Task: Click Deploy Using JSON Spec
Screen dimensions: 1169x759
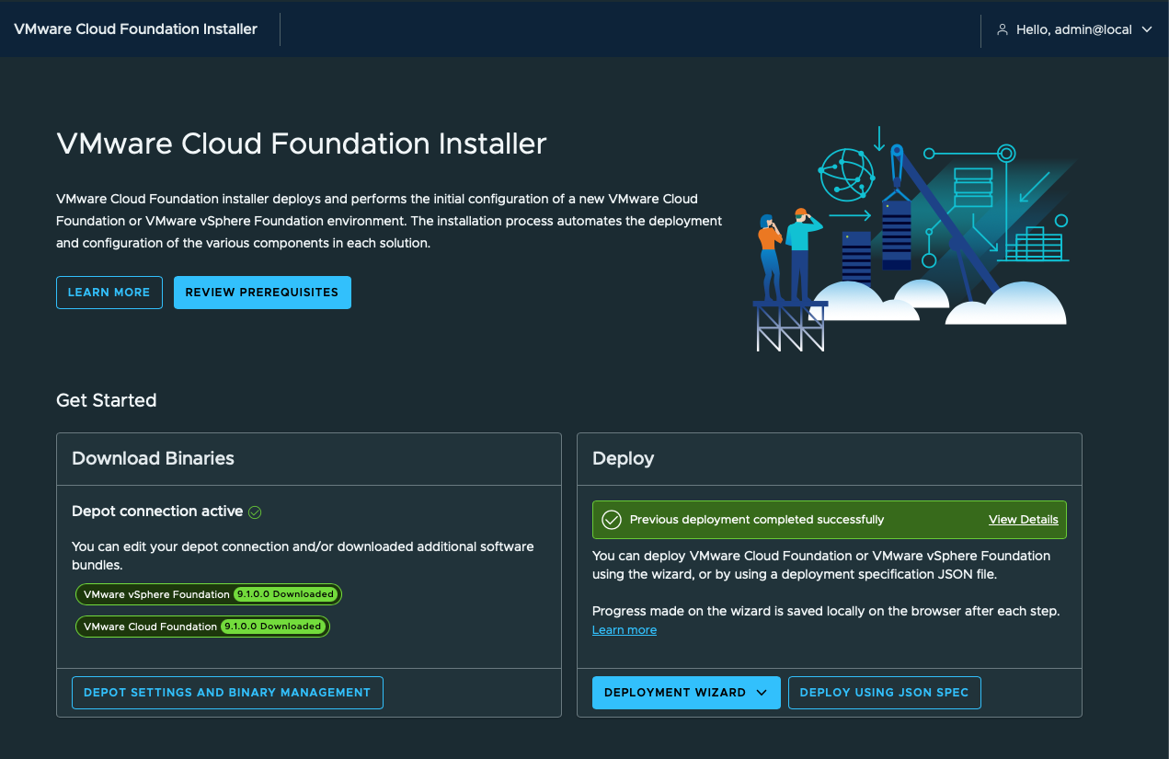Action: (885, 693)
